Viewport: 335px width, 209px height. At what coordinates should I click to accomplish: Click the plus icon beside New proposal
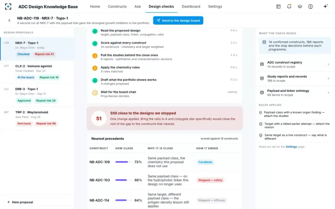point(9,202)
